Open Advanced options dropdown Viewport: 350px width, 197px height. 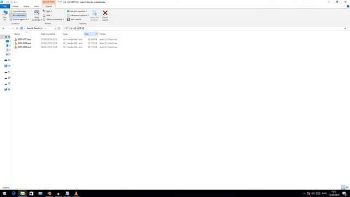(x=78, y=15)
